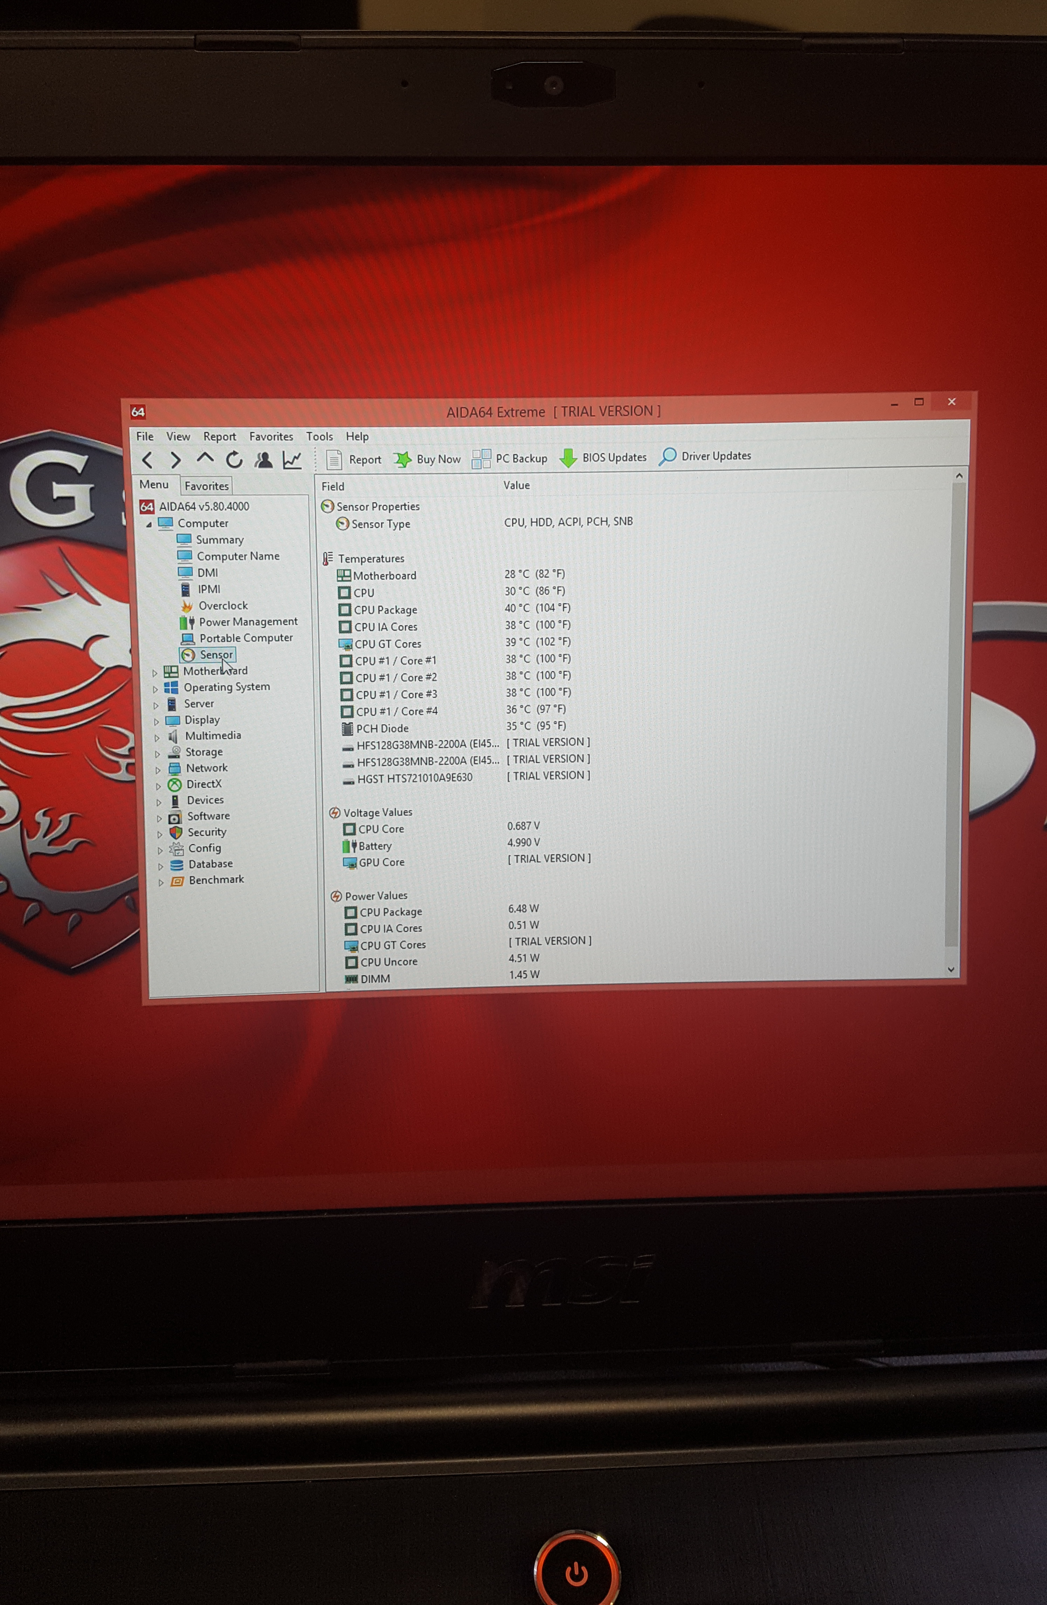Open the graph icon in the toolbar
The image size is (1047, 1605).
click(x=292, y=460)
